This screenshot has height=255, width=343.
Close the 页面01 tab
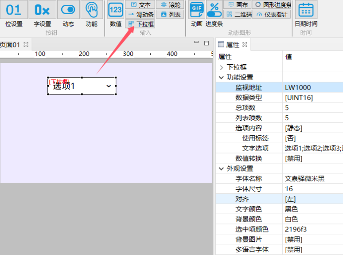[26, 44]
